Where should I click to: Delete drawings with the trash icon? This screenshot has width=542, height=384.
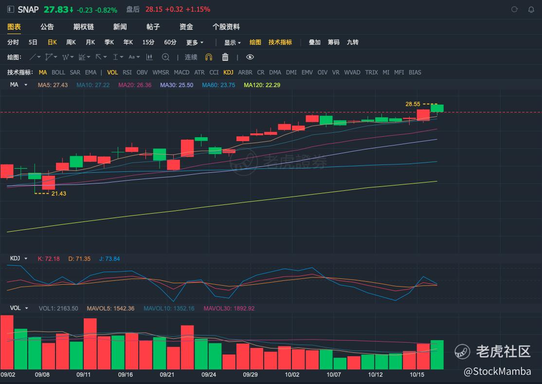(x=225, y=57)
